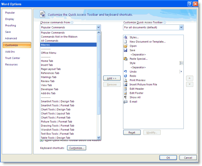Choose Macros in the dropdown list
202x166 pixels.
(68, 45)
